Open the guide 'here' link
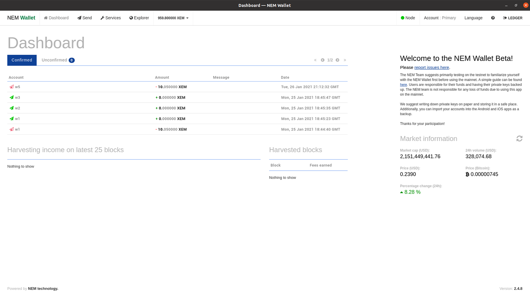530x297 pixels. coord(403,85)
